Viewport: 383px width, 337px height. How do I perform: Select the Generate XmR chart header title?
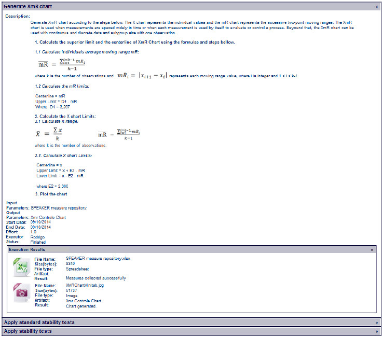coord(26,7)
